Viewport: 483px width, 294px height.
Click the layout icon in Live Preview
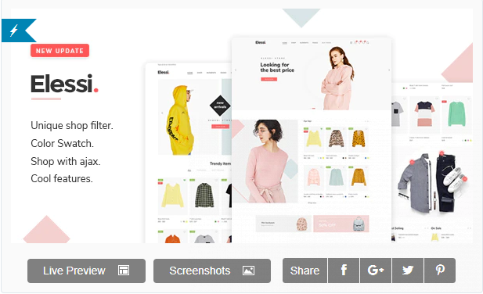click(x=124, y=271)
